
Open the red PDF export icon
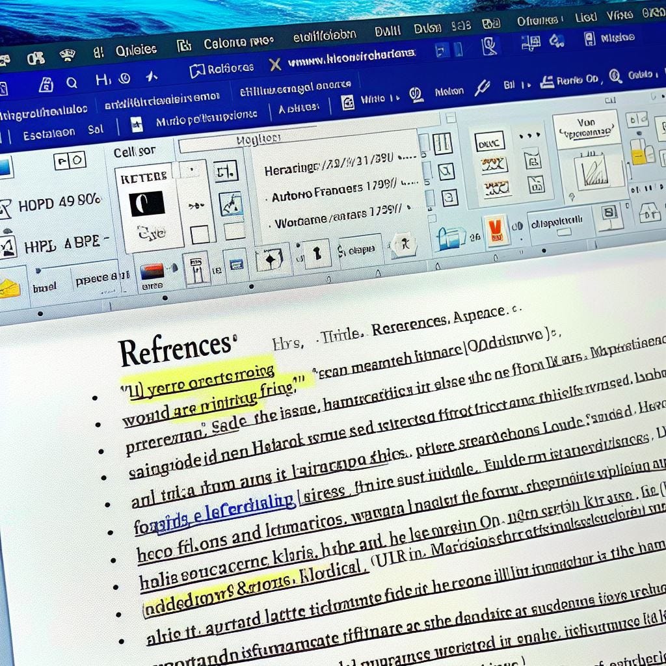tap(497, 229)
